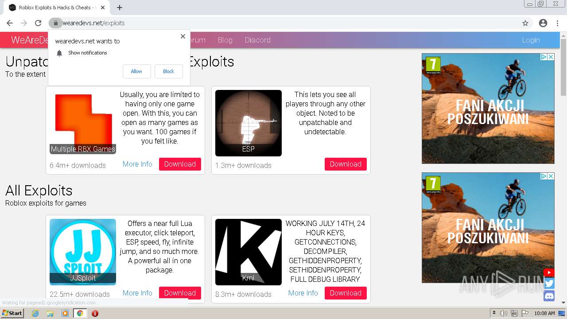Open the Twitter social icon
567x319 pixels.
[549, 284]
